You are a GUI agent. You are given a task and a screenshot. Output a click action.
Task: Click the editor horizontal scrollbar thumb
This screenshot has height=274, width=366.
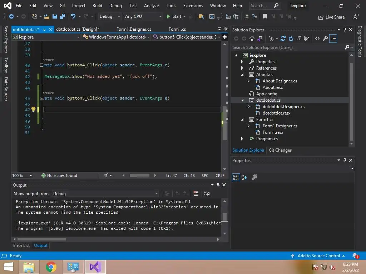coord(139,176)
